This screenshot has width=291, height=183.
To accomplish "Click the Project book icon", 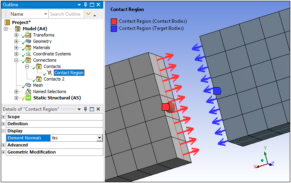I will [x=7, y=22].
